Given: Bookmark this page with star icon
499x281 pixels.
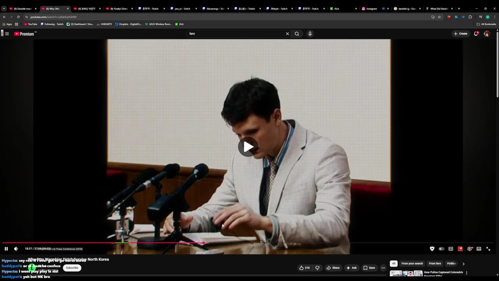Looking at the screenshot, I should (439, 17).
